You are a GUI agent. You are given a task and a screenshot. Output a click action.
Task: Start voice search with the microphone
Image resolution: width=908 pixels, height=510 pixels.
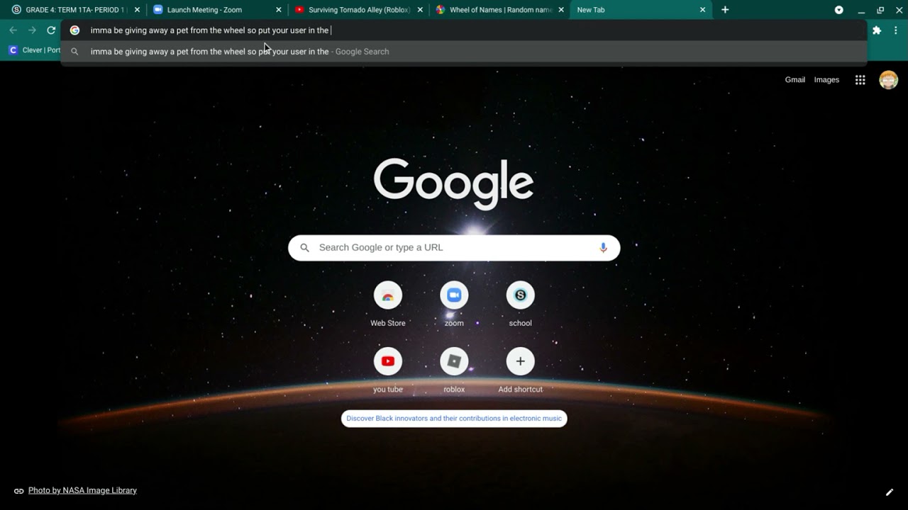pyautogui.click(x=604, y=248)
